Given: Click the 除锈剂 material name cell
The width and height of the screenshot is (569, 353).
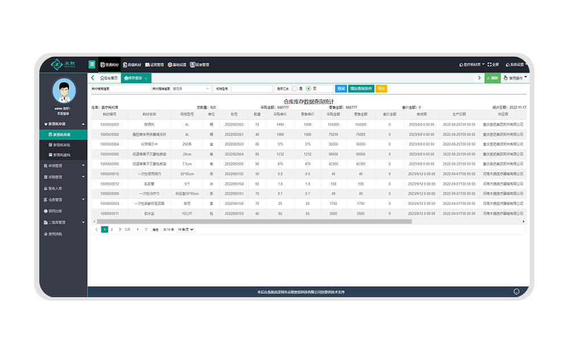Looking at the screenshot, I should coord(149,125).
